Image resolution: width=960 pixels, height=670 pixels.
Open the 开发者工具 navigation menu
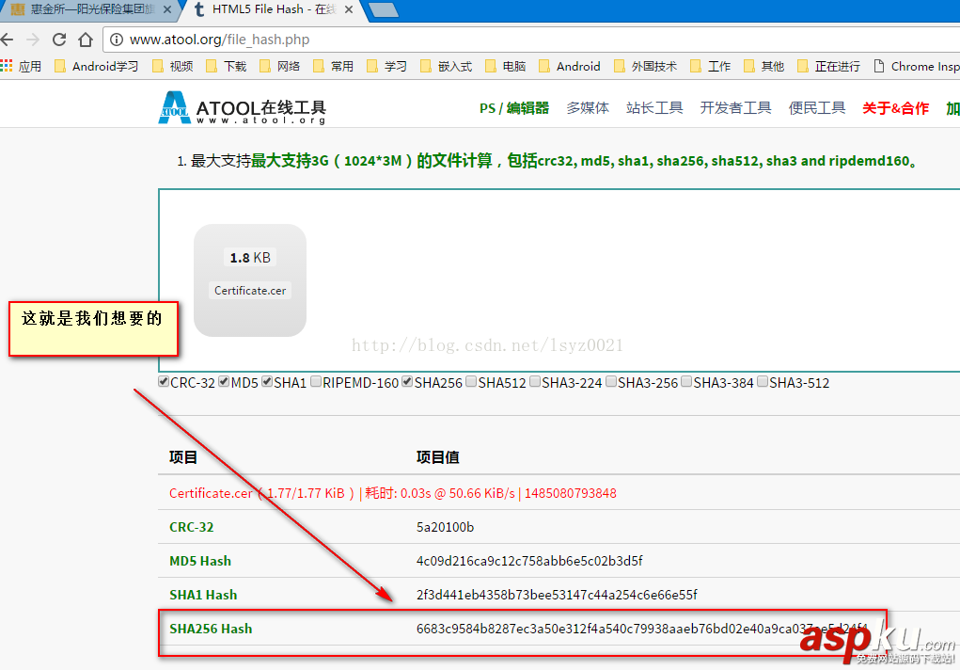[736, 107]
